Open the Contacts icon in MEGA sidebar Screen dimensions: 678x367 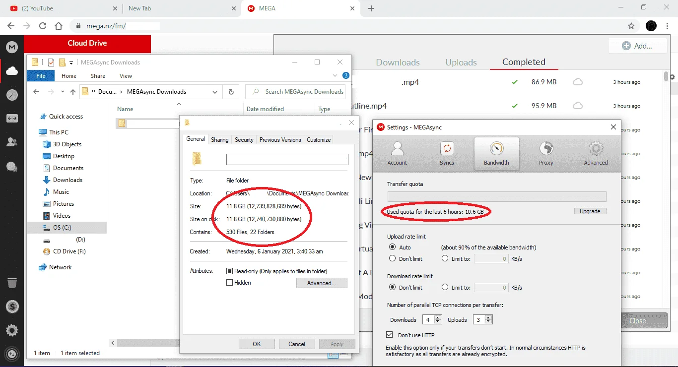(12, 142)
